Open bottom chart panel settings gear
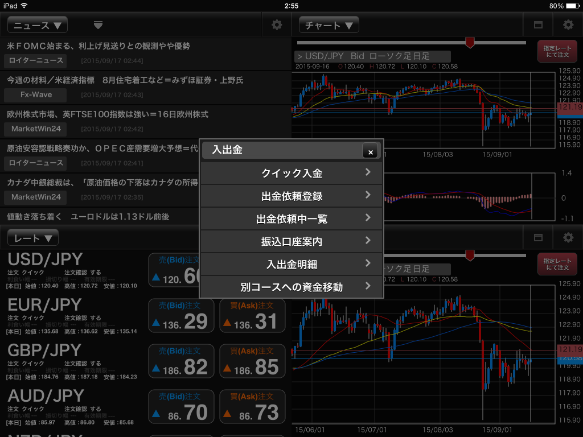 [x=568, y=237]
